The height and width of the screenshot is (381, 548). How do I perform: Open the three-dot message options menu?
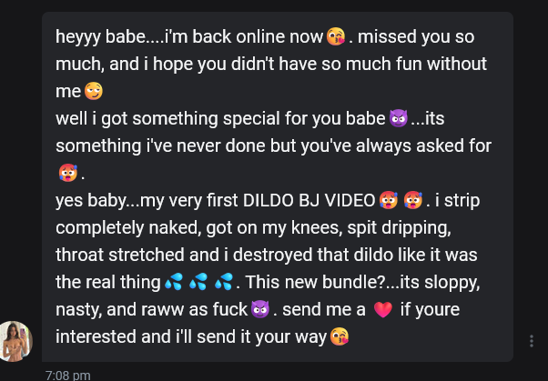coord(532,341)
